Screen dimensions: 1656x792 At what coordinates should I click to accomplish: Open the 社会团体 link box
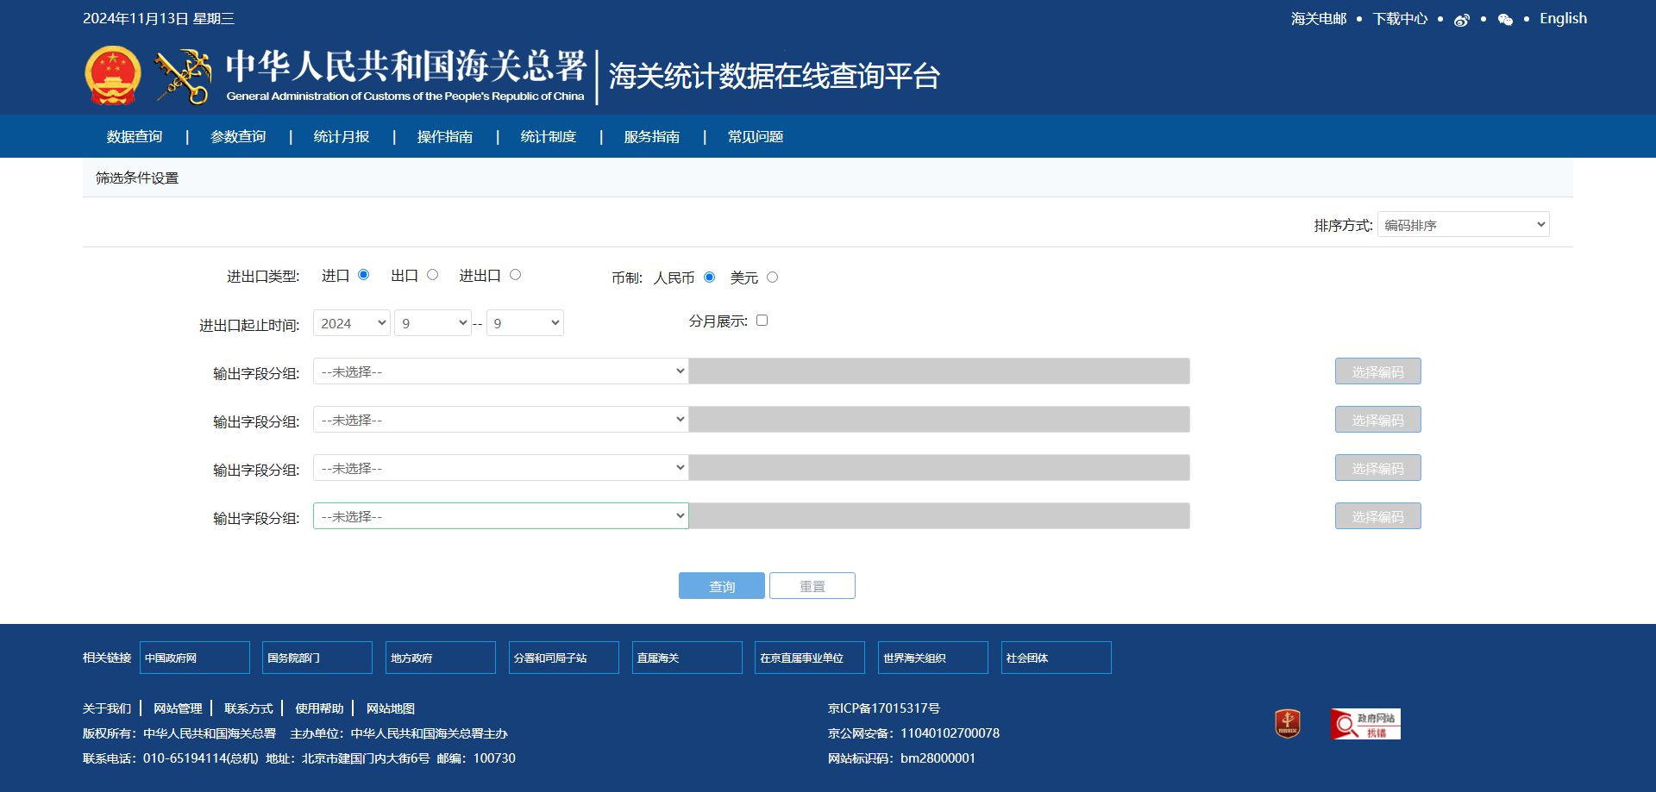[x=1057, y=658]
